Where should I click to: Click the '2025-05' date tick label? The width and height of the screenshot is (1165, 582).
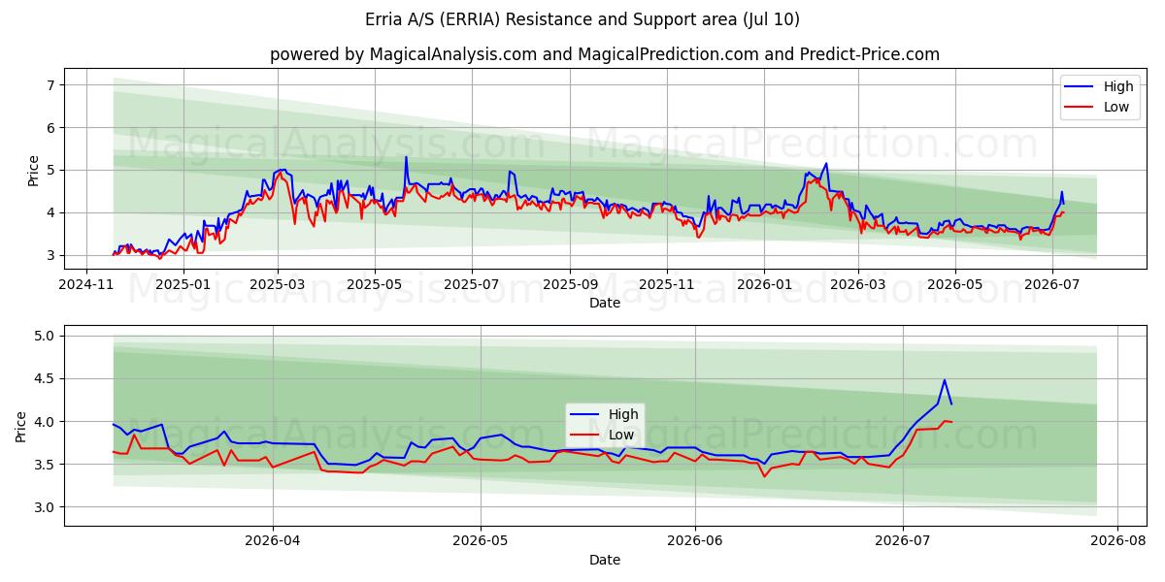tap(375, 285)
